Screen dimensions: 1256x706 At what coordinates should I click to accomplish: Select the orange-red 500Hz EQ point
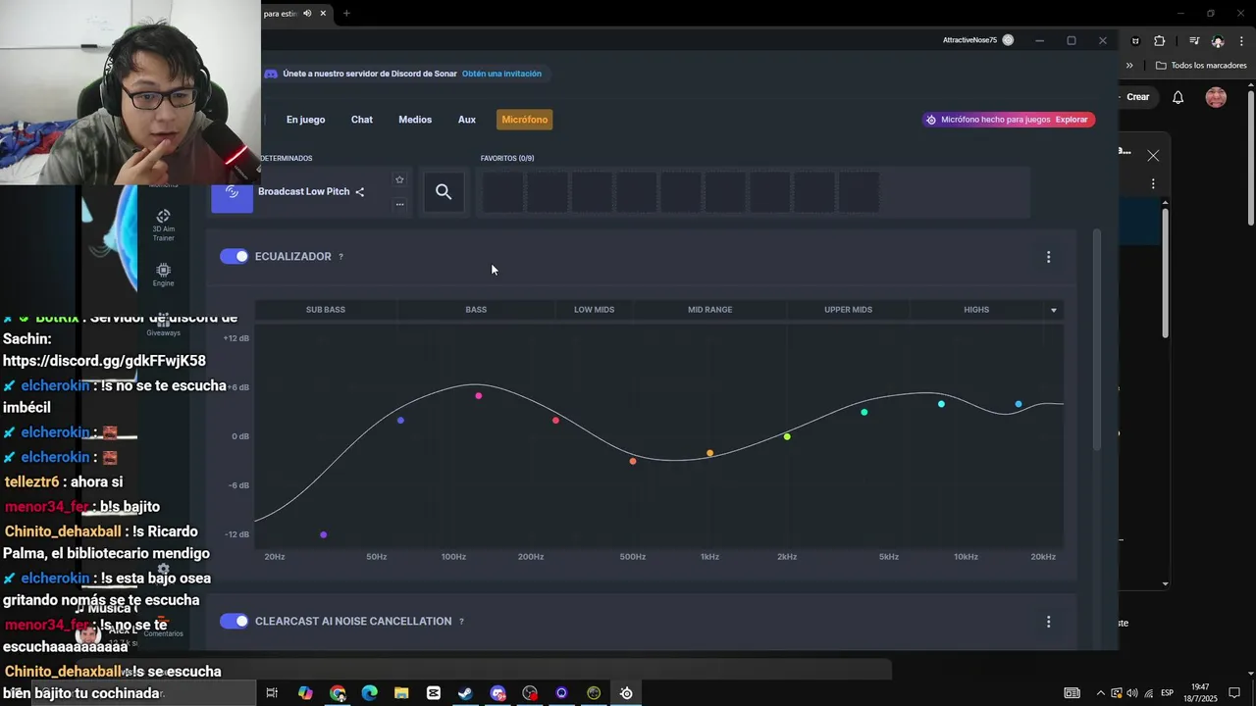[x=633, y=461]
